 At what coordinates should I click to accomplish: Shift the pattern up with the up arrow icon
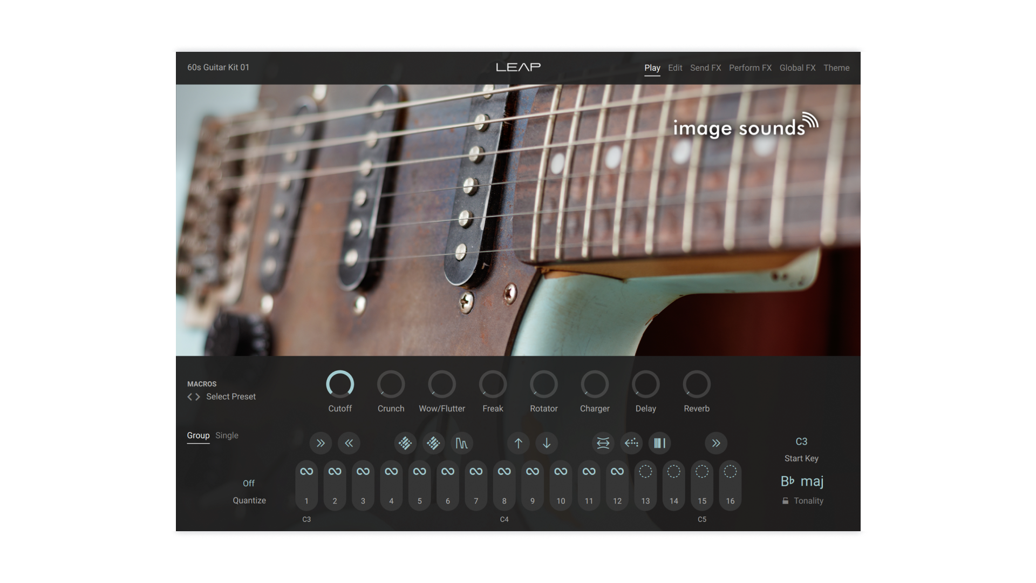519,443
